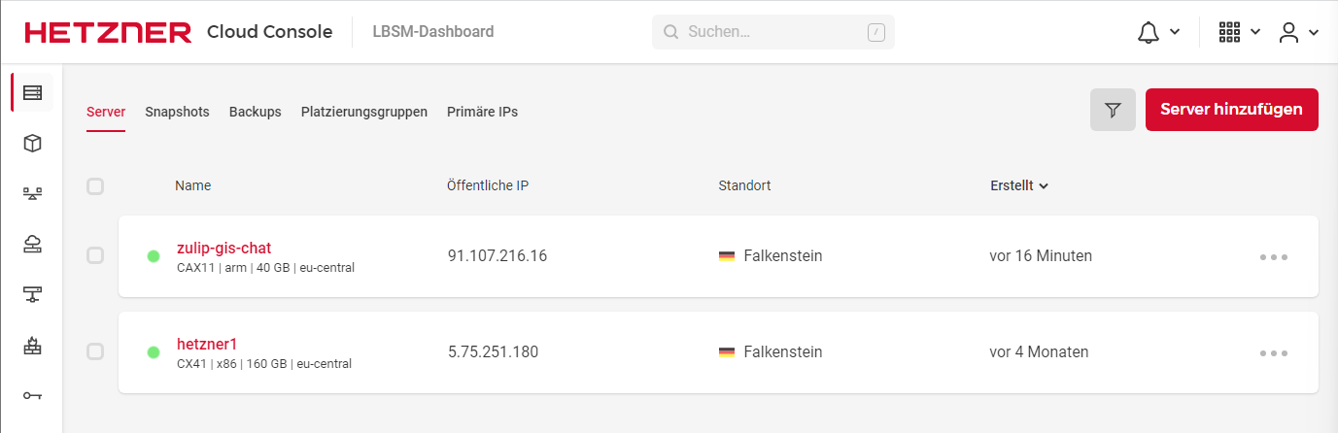Image resolution: width=1338 pixels, height=433 pixels.
Task: Click the Server hinzufügen button
Action: pos(1231,110)
